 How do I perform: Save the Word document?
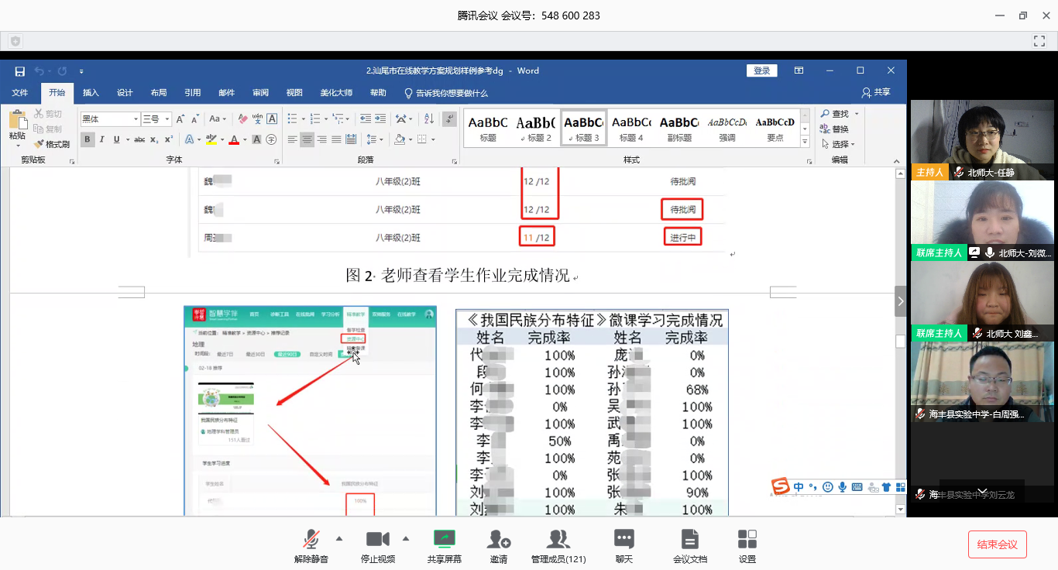tap(20, 70)
